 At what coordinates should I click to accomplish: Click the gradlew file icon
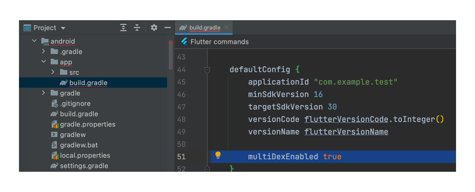54,135
